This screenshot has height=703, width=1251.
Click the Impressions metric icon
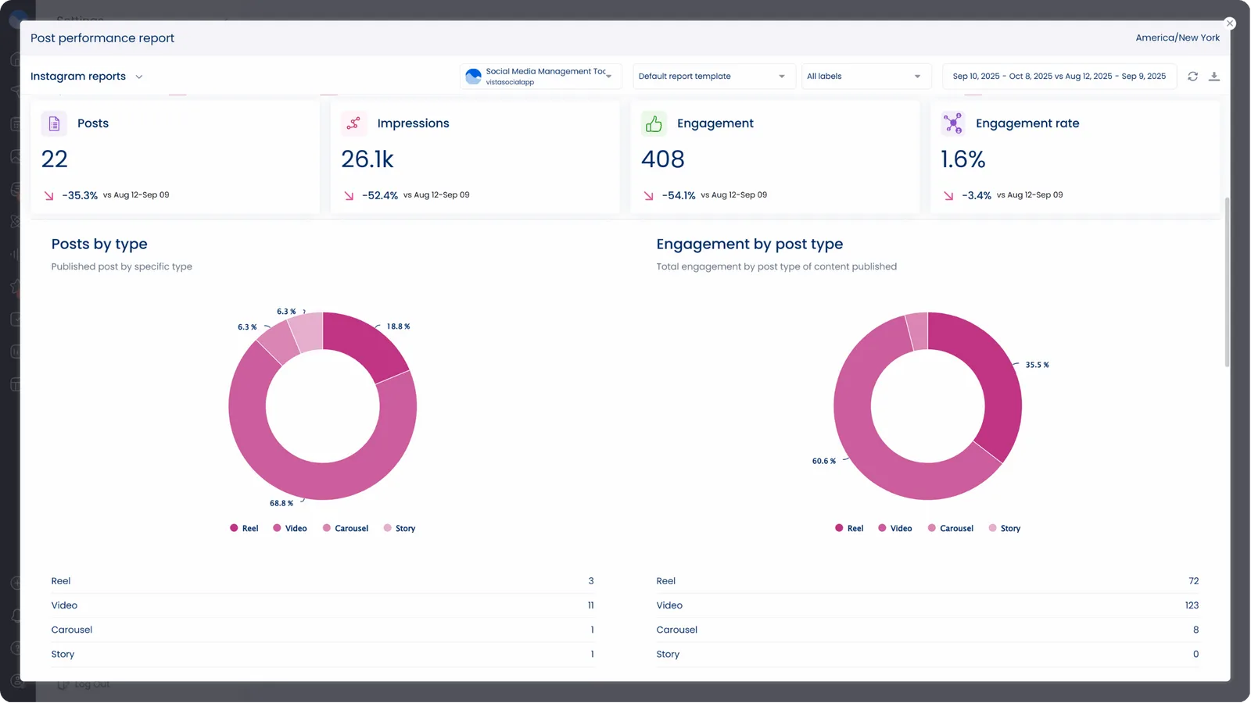(353, 123)
